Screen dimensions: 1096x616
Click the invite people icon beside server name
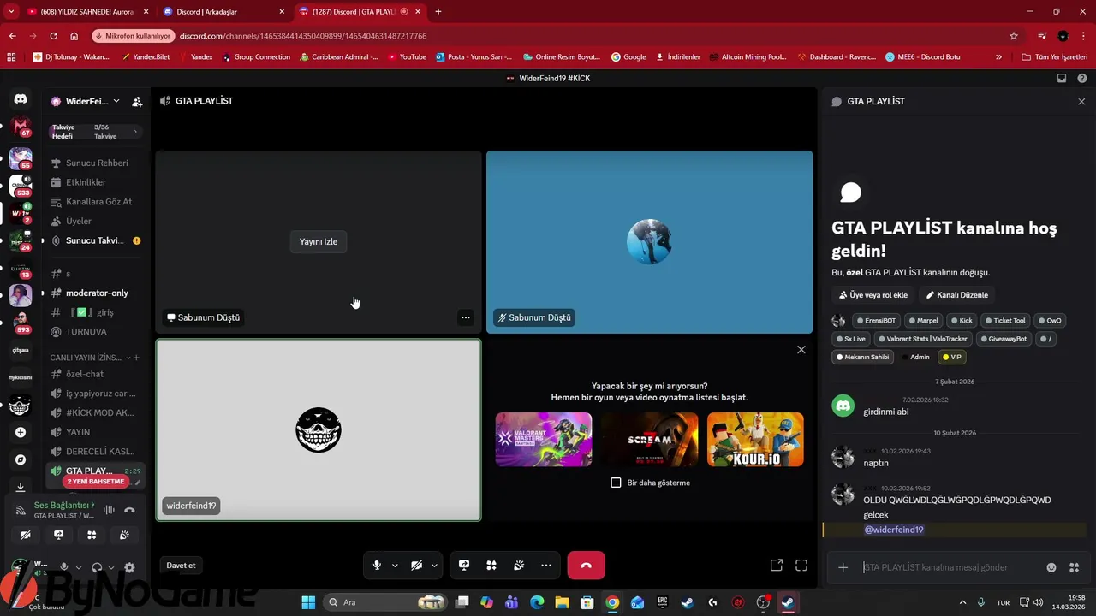point(137,101)
